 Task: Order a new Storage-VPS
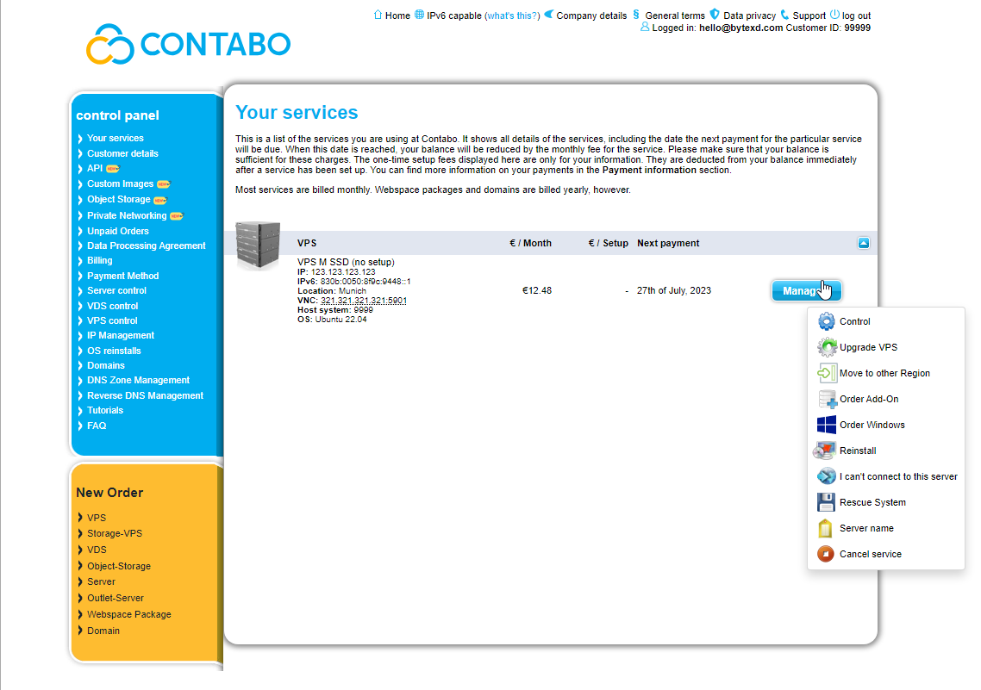[x=115, y=533]
